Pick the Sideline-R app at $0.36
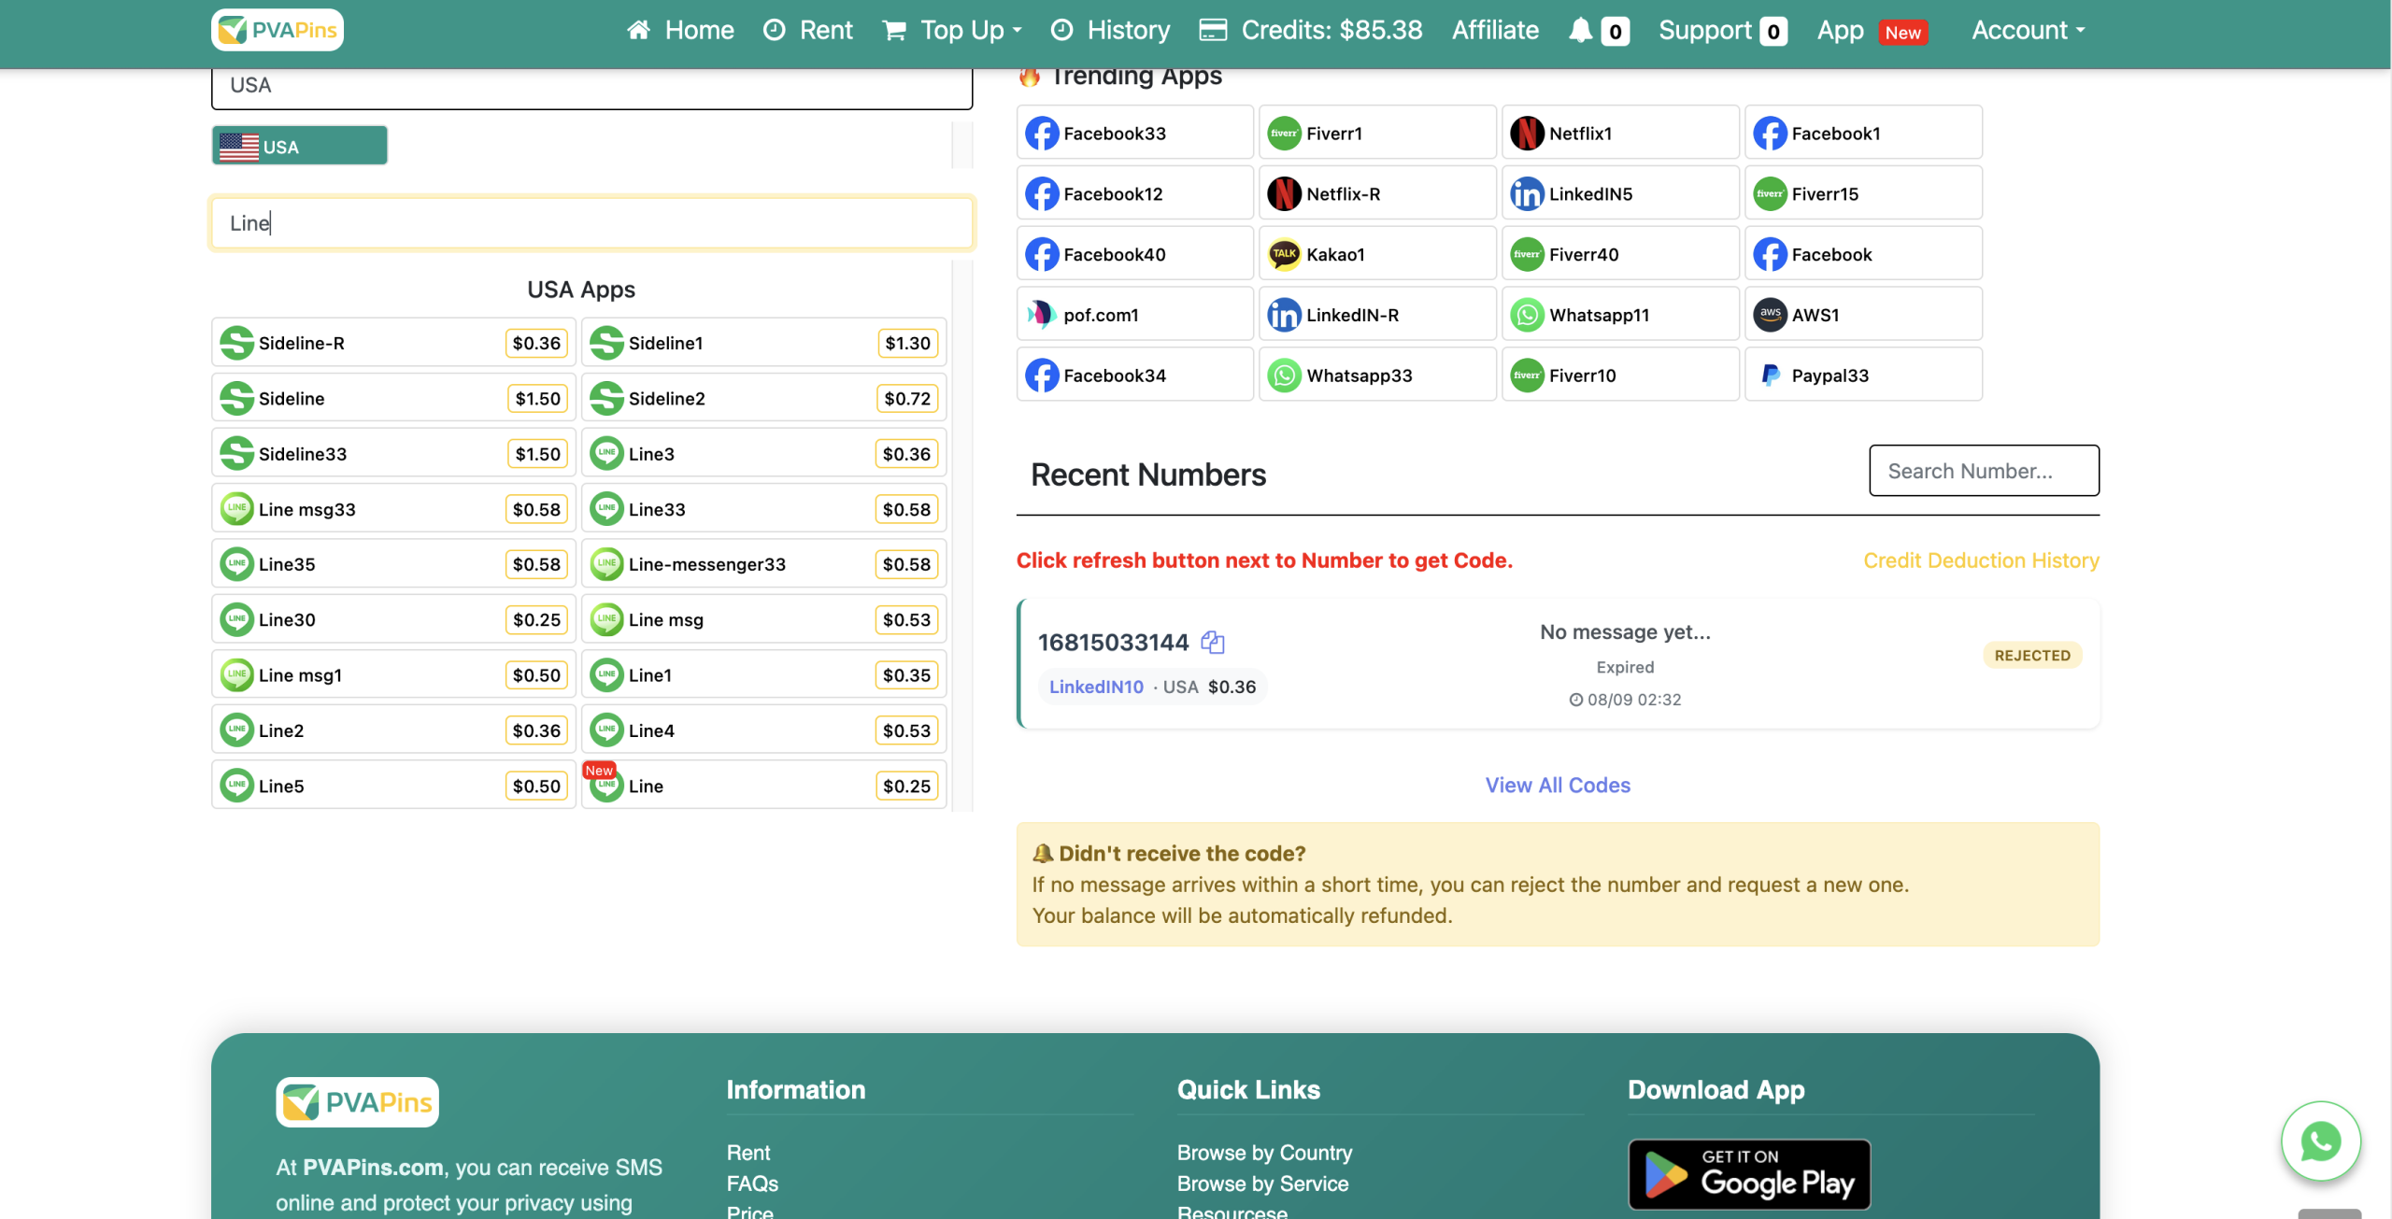Image resolution: width=2392 pixels, height=1219 pixels. point(393,343)
